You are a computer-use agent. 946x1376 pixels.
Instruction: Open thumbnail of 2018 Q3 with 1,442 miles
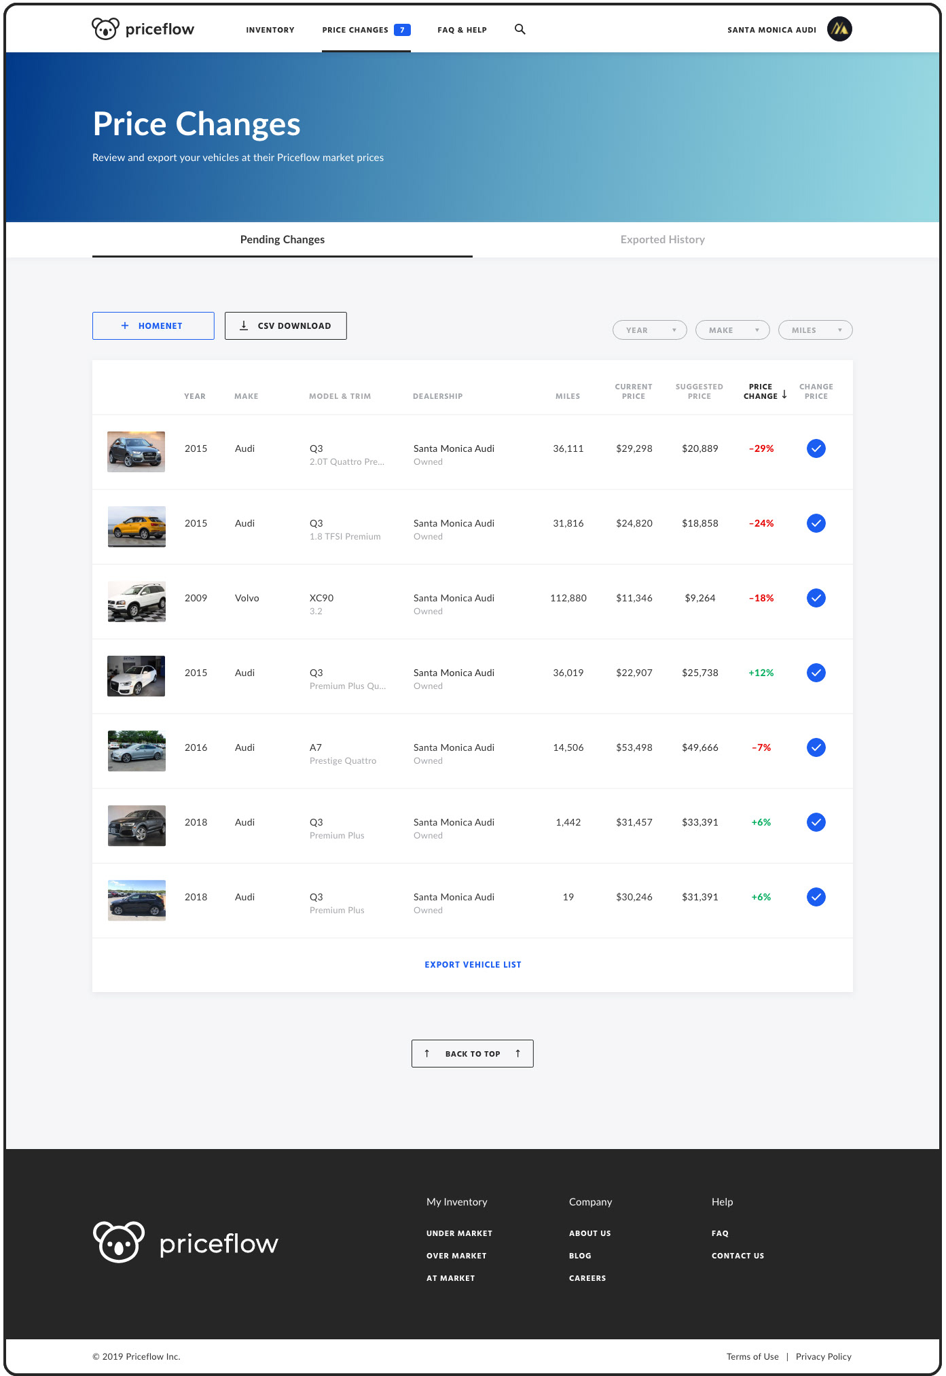(x=137, y=826)
